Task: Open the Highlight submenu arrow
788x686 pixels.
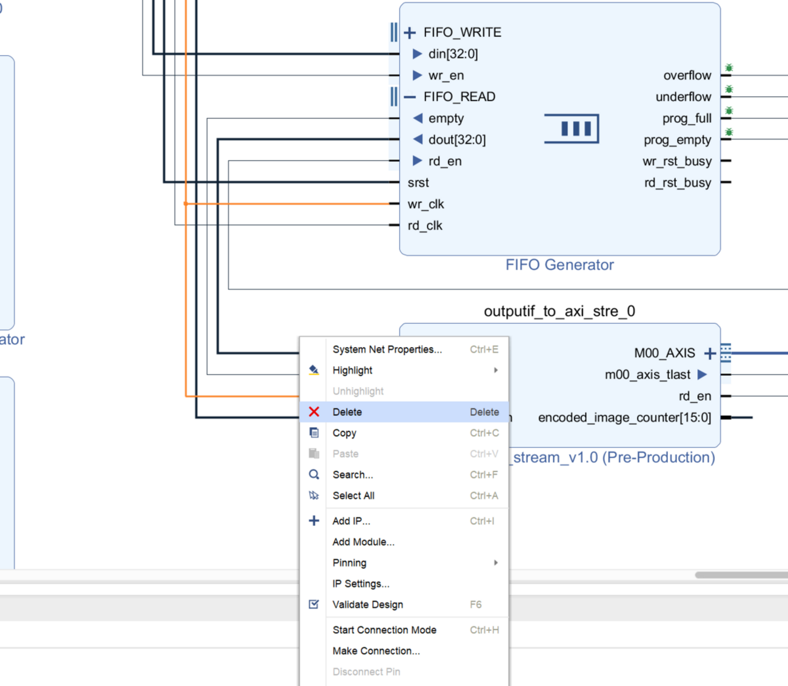Action: point(495,370)
